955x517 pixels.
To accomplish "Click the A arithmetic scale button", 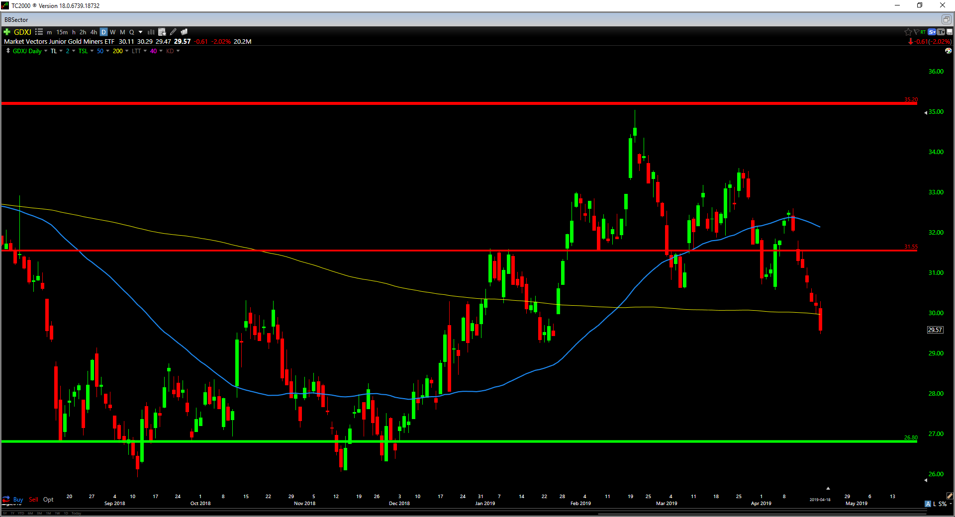I will click(x=928, y=504).
